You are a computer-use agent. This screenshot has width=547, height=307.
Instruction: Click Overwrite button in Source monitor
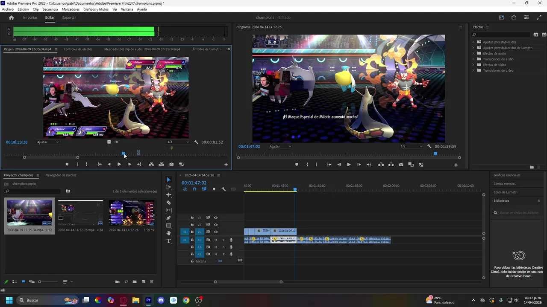coord(161,164)
